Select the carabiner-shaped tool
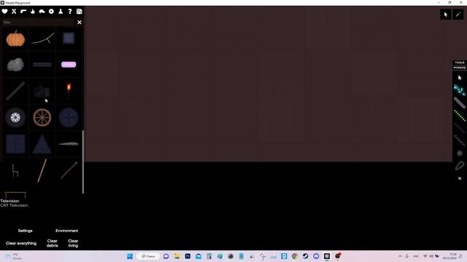This screenshot has width=467, height=262. click(460, 166)
